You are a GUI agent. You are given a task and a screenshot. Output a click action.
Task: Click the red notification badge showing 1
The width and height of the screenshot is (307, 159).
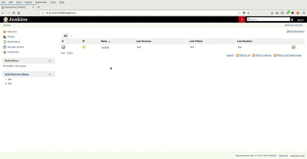(x=242, y=20)
